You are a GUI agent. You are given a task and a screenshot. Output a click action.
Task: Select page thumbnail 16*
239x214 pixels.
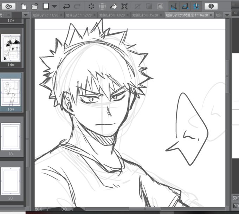click(x=11, y=93)
